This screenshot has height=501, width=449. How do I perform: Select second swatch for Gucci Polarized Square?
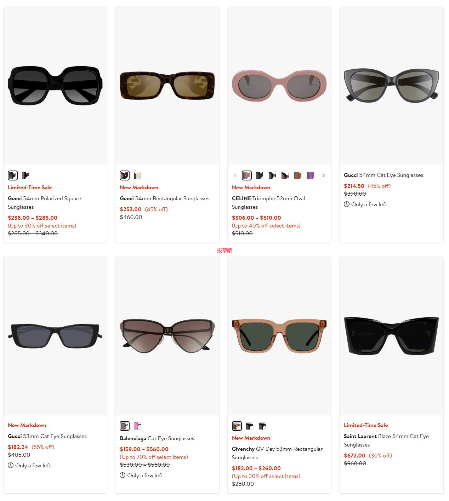pyautogui.click(x=25, y=175)
